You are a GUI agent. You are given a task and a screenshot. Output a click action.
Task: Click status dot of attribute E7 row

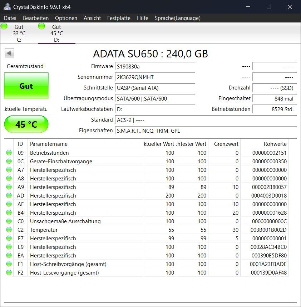(x=9, y=238)
